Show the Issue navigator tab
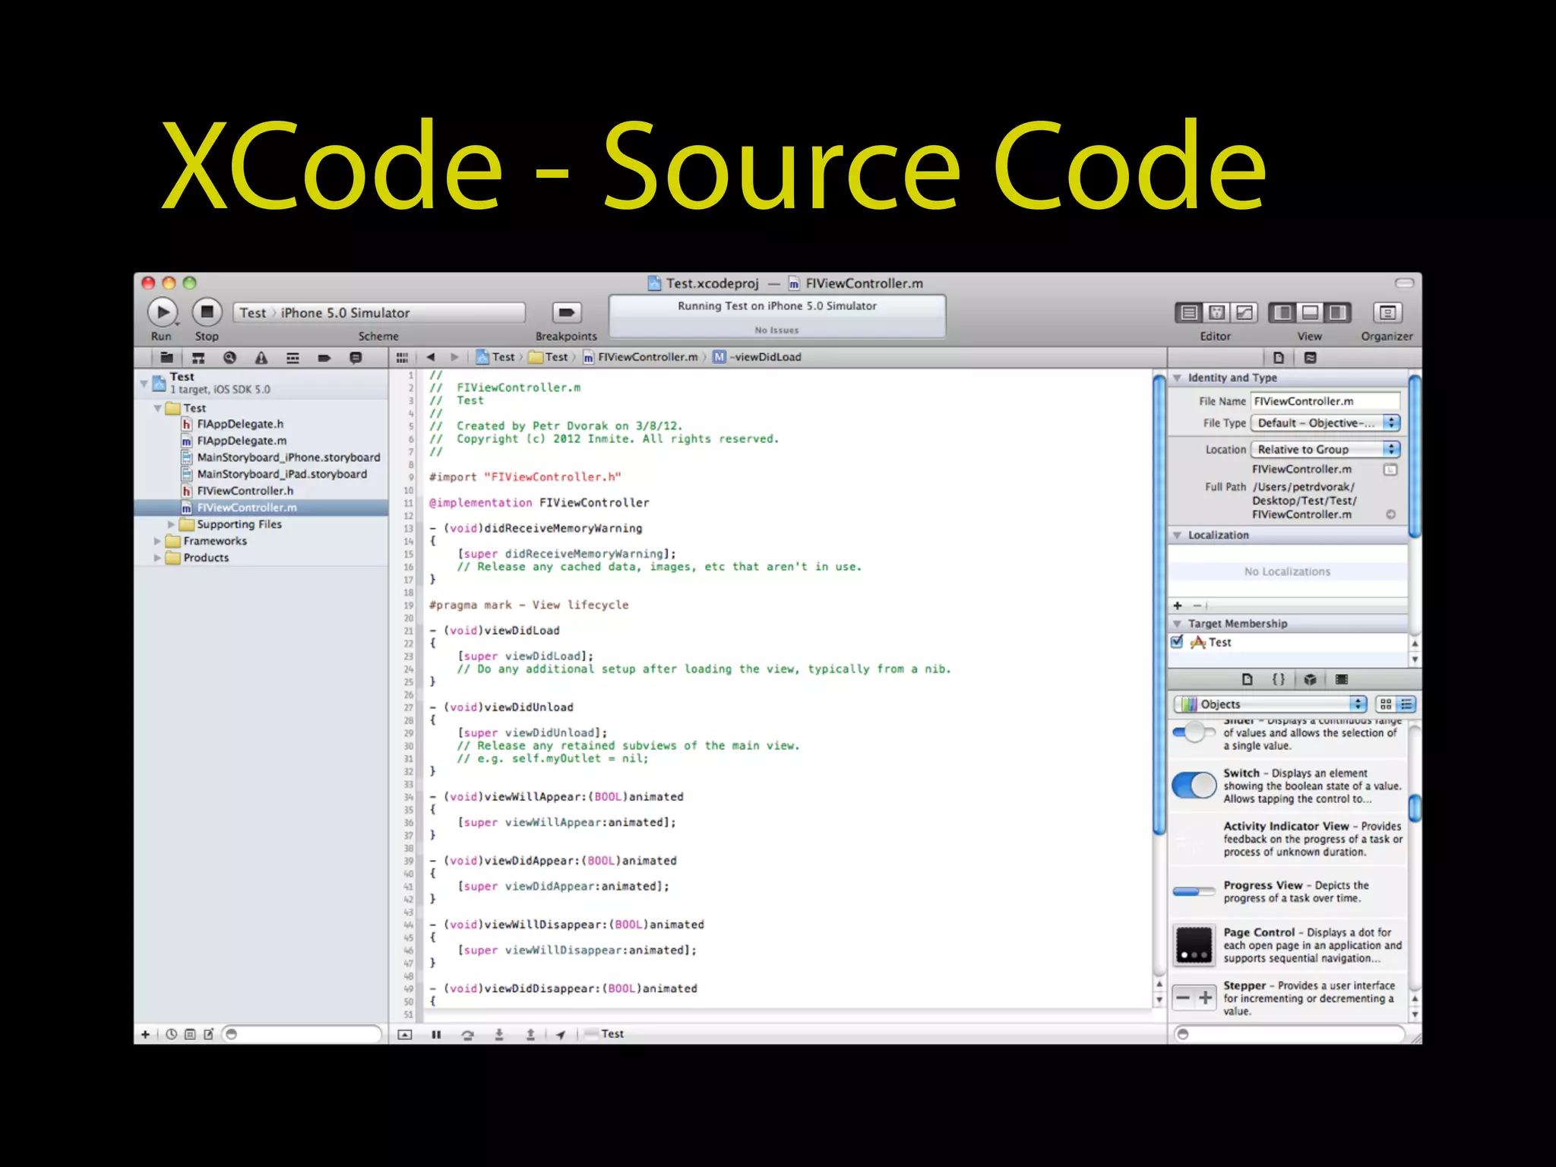The width and height of the screenshot is (1556, 1167). (x=261, y=358)
